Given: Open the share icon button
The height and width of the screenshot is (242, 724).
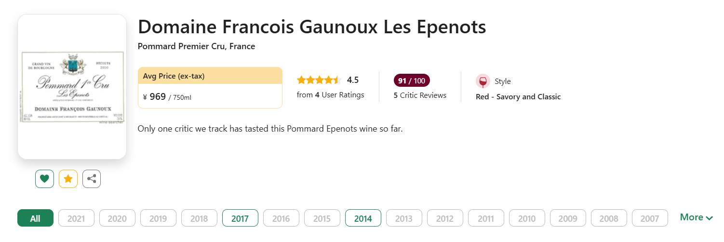Looking at the screenshot, I should coord(92,179).
